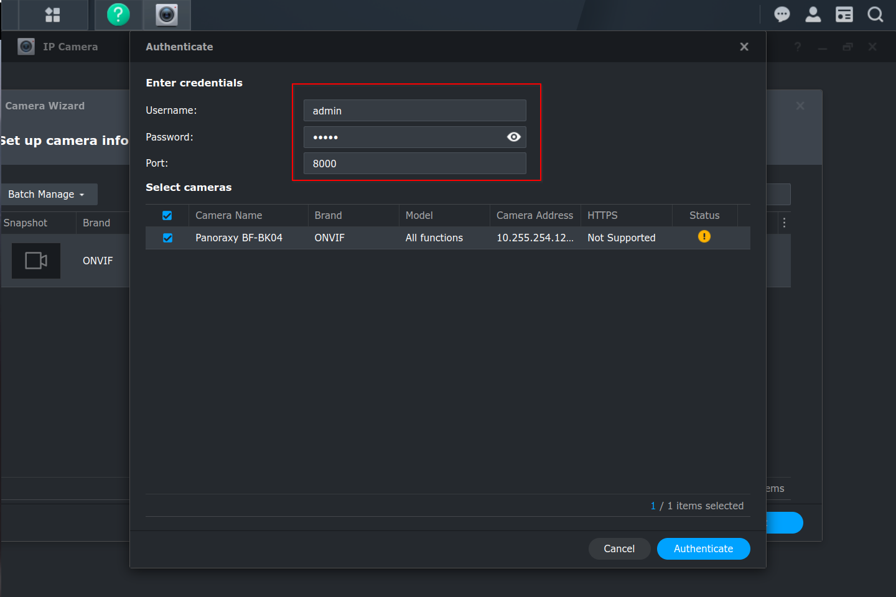
Task: Open the main menu grid icon
Action: [53, 15]
